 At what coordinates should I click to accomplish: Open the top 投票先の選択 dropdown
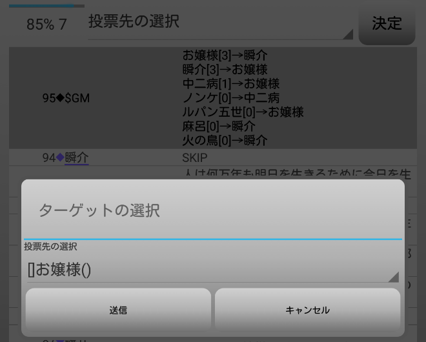pos(219,22)
